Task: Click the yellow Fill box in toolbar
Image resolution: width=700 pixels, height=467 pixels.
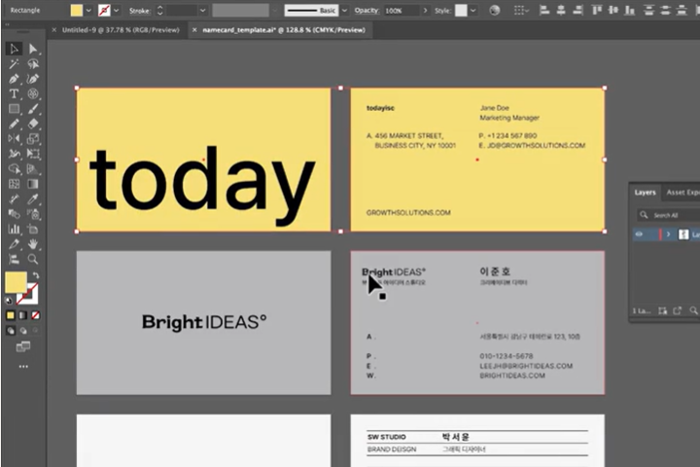Action: tap(16, 282)
